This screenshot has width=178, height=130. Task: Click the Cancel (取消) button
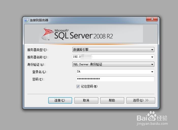tap(86, 100)
